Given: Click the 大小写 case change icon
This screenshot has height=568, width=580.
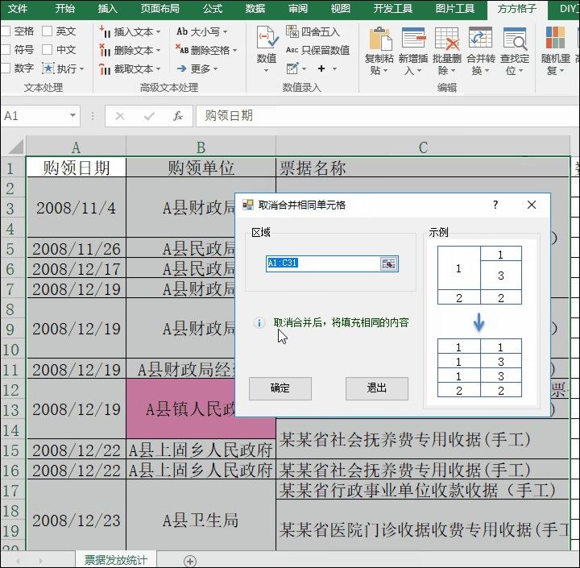Looking at the screenshot, I should tap(182, 31).
